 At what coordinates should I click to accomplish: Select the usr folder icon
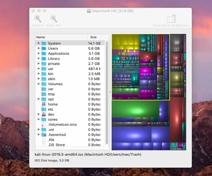tap(44, 69)
